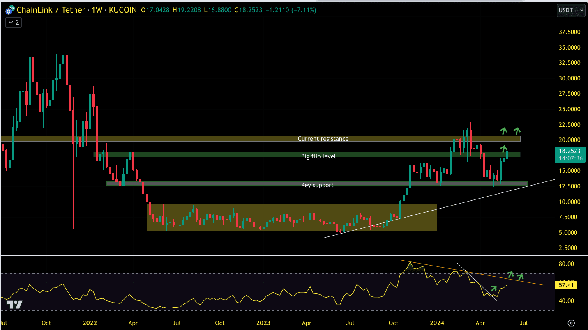
Task: Click the 2022 label on time axis
Action: click(90, 323)
